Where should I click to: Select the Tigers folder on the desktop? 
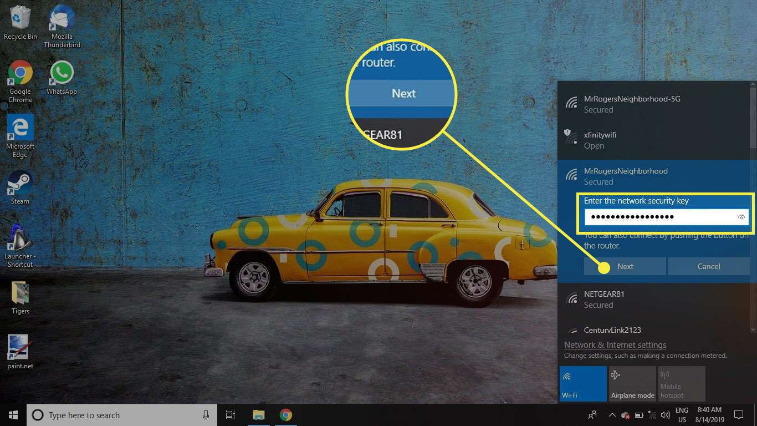point(21,298)
